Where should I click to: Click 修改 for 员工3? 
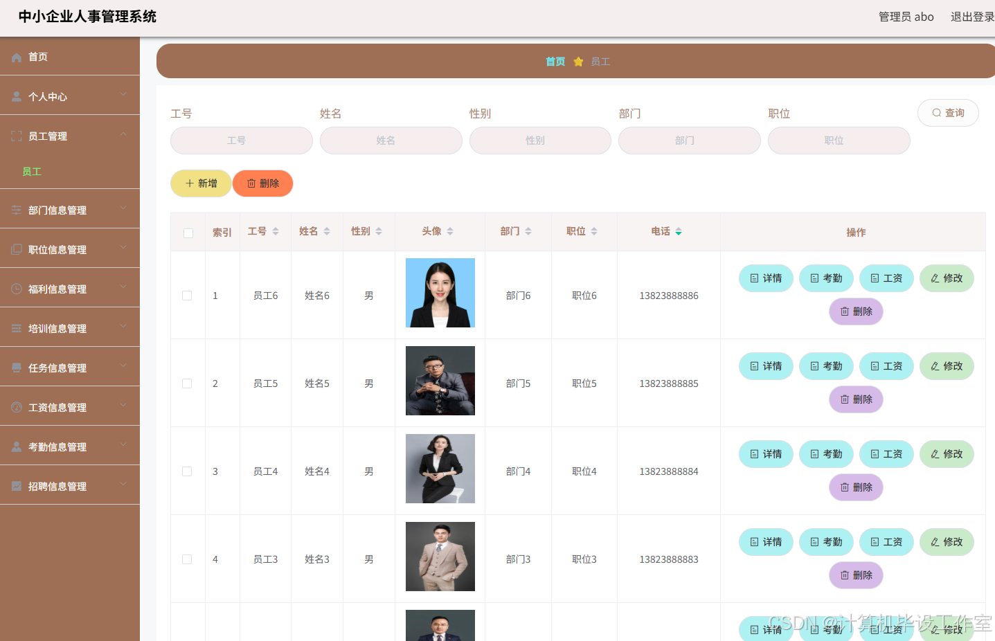point(947,542)
